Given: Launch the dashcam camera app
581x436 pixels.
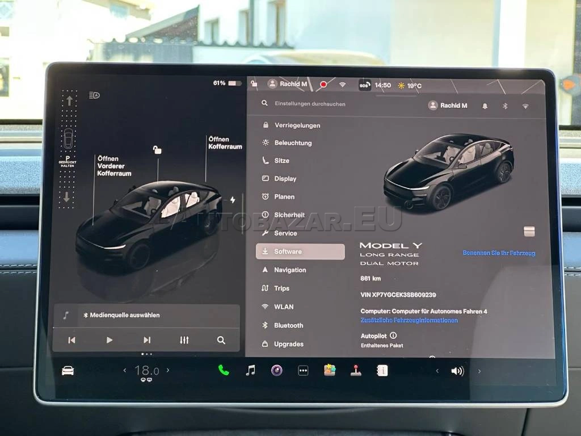Looking at the screenshot, I should click(x=276, y=371).
